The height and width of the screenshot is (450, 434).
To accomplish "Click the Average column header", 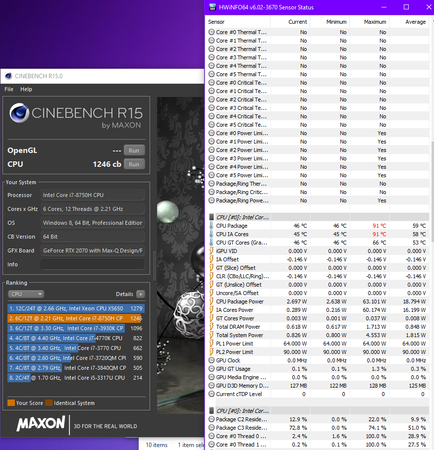I will coord(409,22).
